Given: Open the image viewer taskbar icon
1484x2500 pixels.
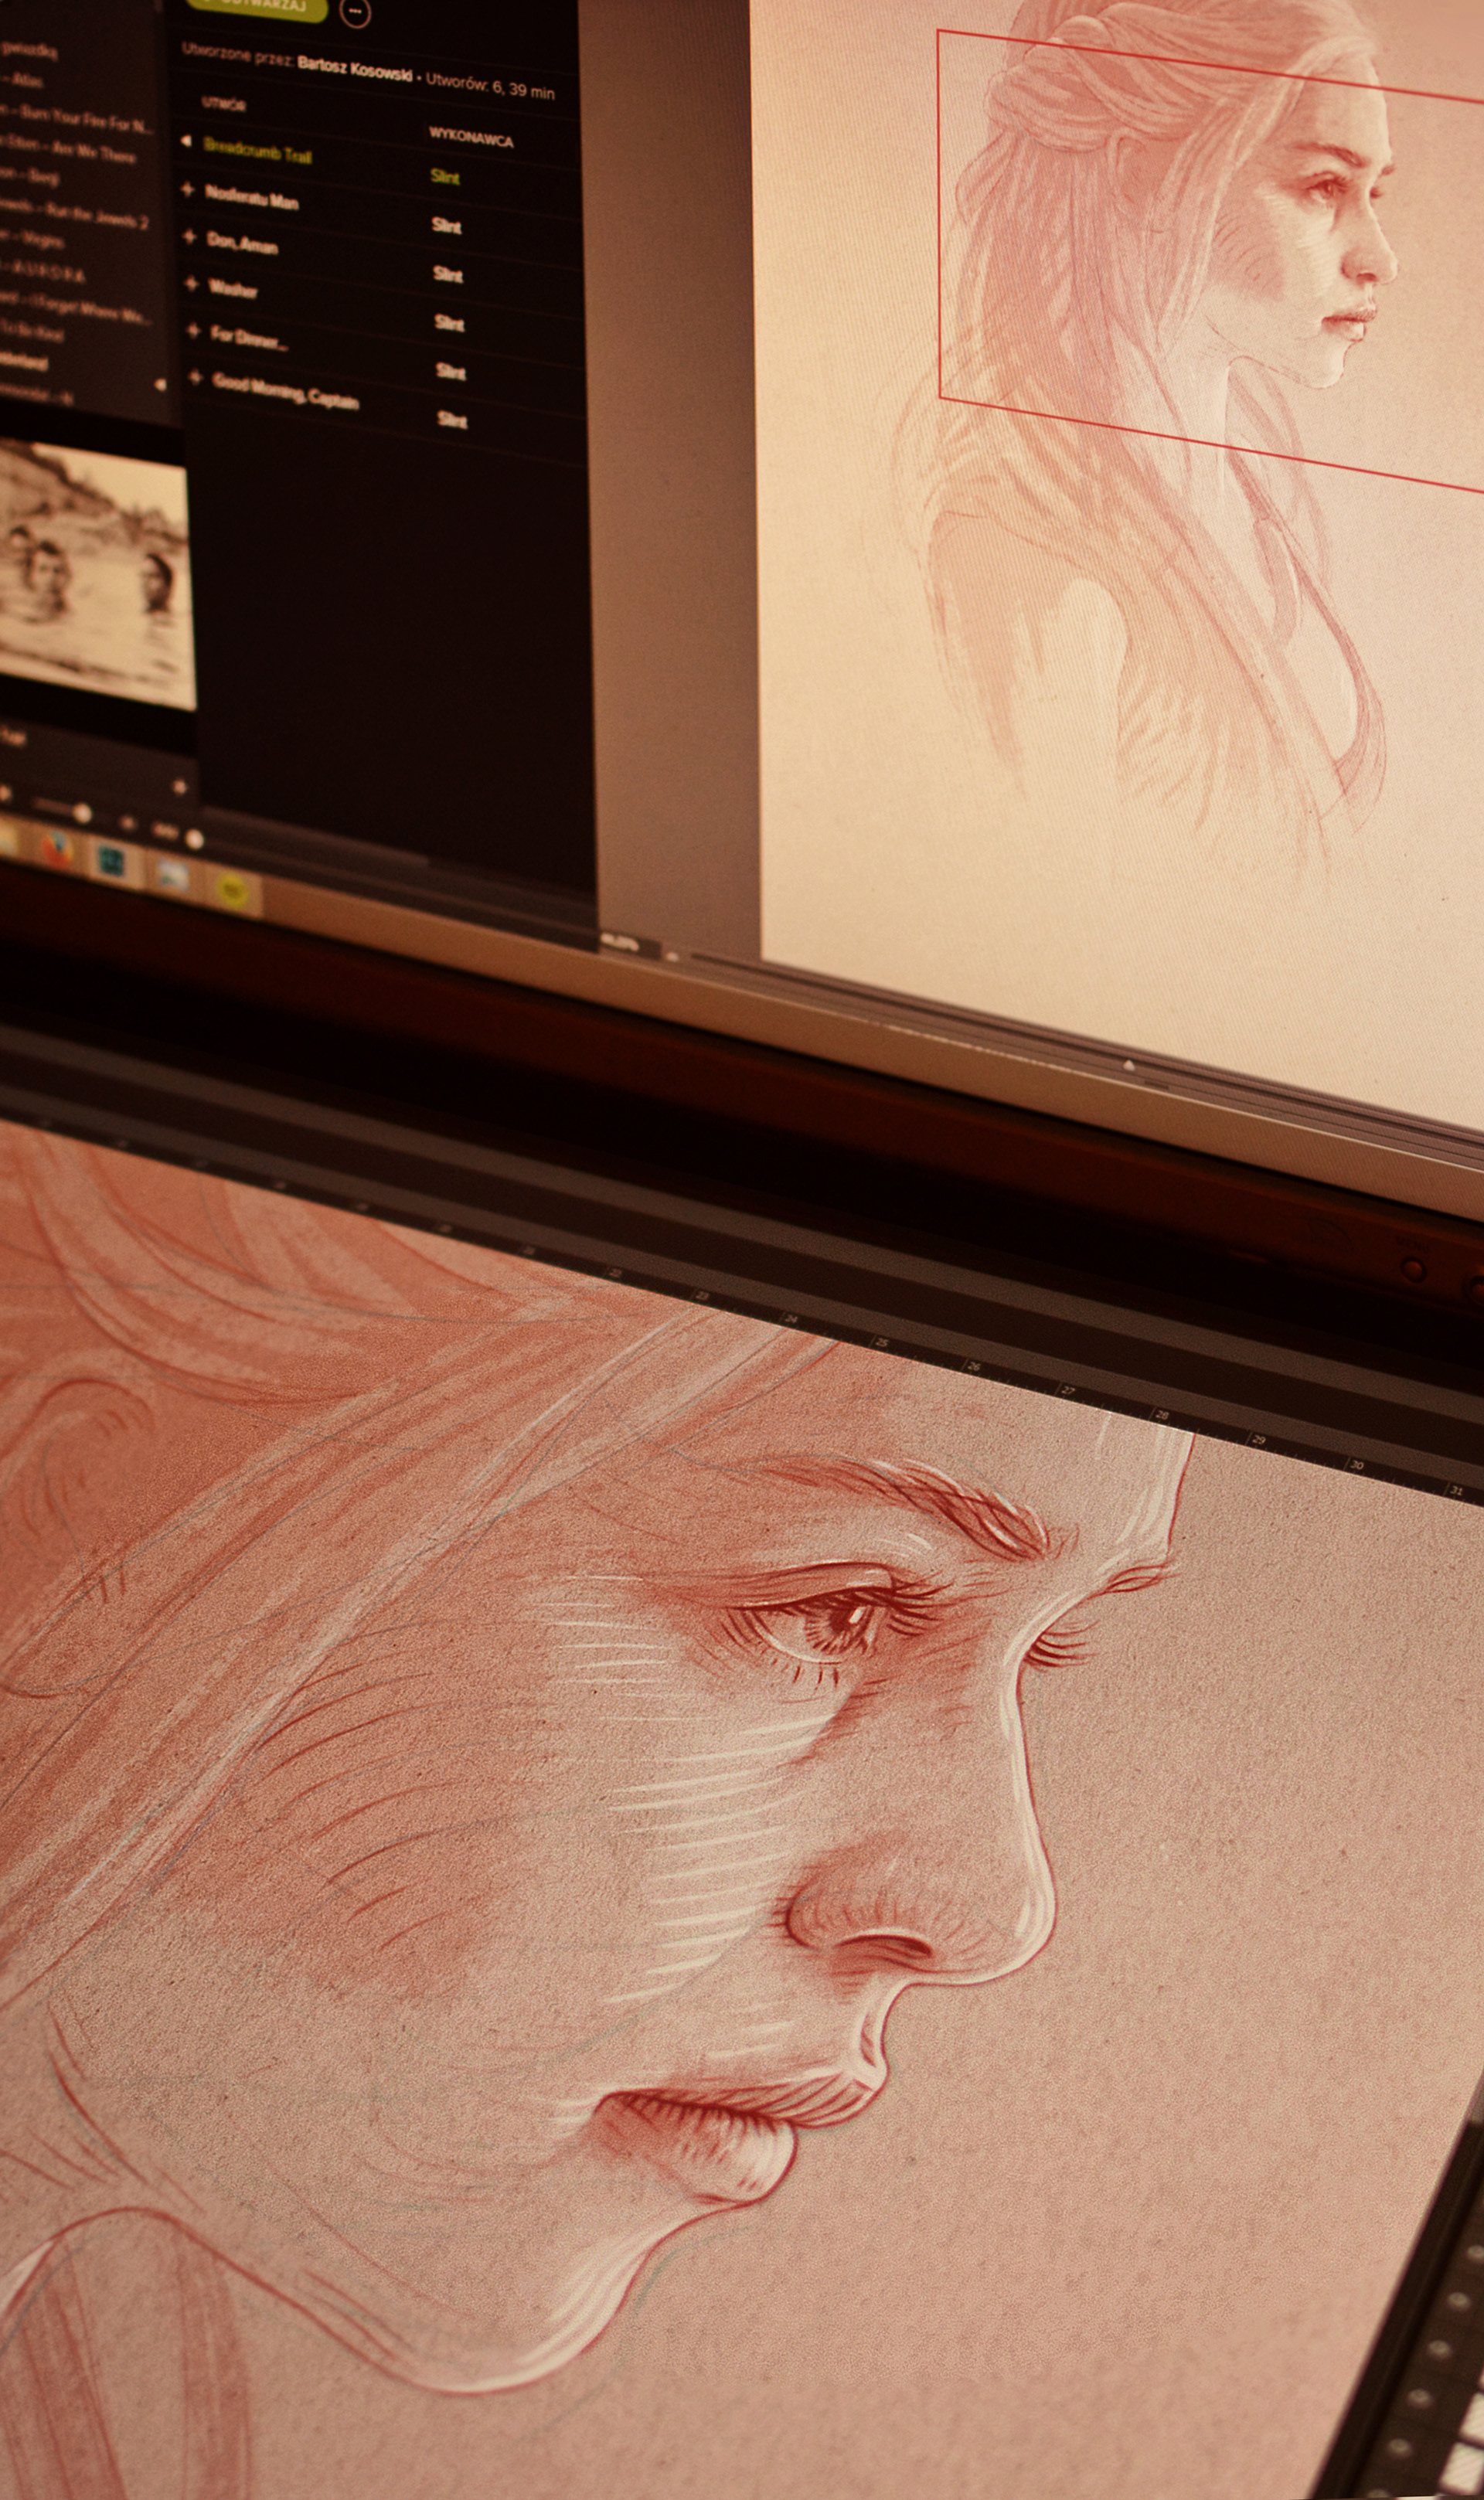Looking at the screenshot, I should [172, 876].
